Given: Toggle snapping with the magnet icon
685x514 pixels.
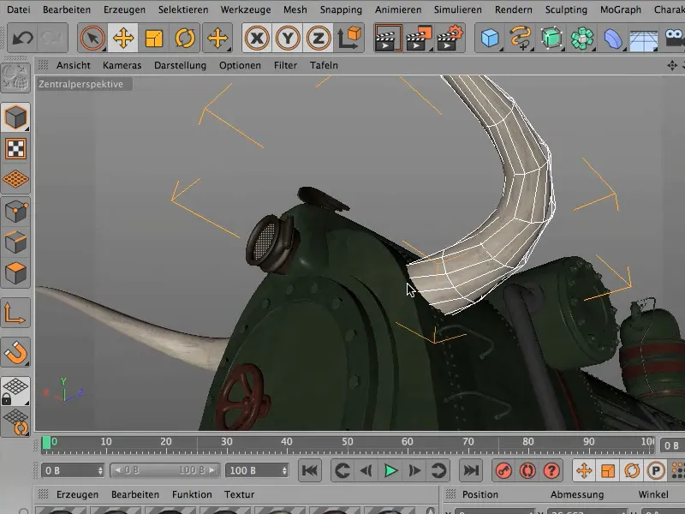Looking at the screenshot, I should pos(15,352).
